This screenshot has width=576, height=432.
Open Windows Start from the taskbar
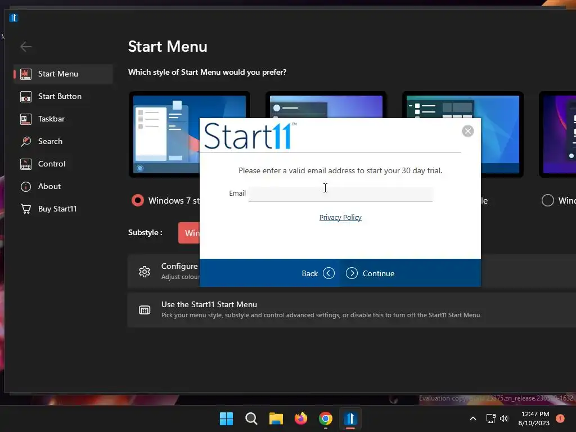tap(226, 418)
